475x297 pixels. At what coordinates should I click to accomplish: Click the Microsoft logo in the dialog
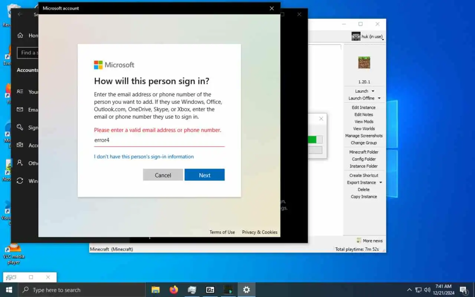[x=114, y=65]
